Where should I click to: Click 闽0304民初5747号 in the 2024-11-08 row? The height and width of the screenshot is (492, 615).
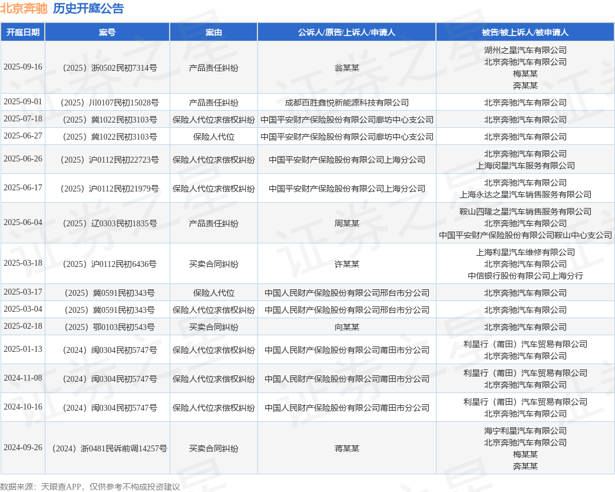click(124, 379)
